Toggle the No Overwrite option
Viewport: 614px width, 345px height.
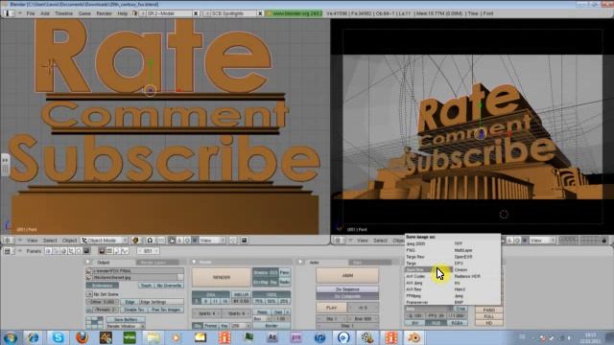(169, 286)
